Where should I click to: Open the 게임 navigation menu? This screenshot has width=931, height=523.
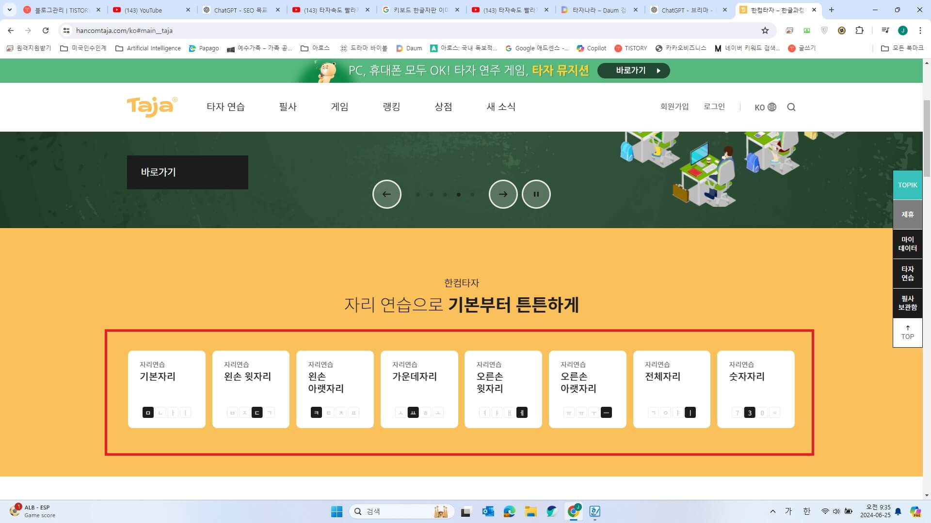340,107
